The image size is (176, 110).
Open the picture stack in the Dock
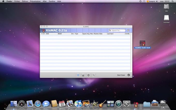155,104
